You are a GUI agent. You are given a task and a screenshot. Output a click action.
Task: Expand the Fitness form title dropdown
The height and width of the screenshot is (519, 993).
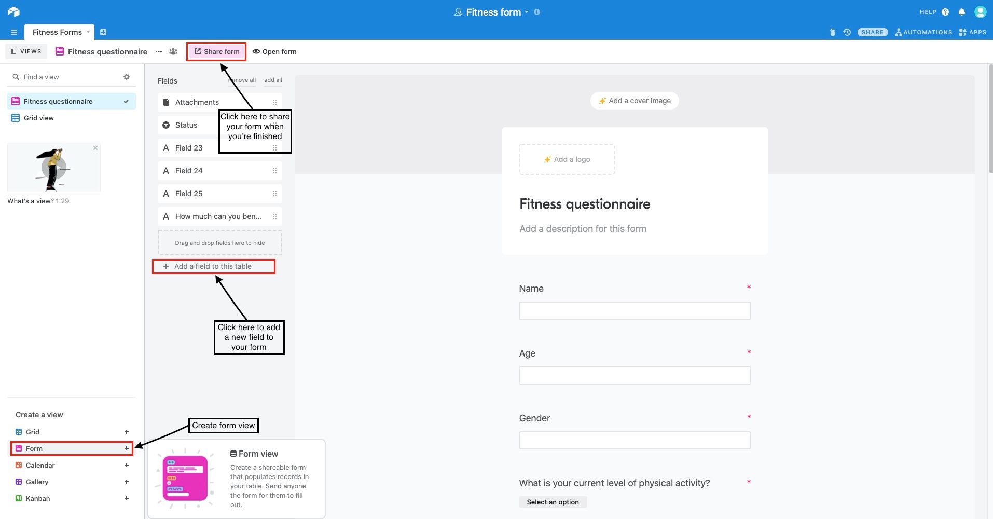[x=527, y=12]
